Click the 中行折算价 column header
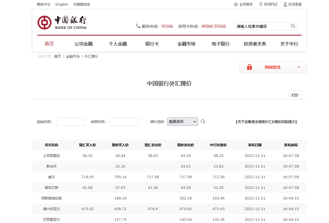 (218, 145)
